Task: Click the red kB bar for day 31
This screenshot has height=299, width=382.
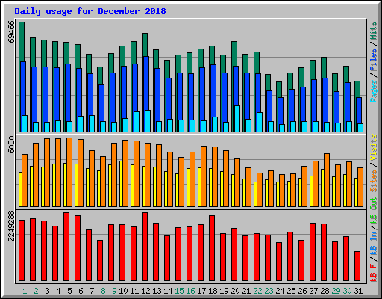Action: pos(357,266)
